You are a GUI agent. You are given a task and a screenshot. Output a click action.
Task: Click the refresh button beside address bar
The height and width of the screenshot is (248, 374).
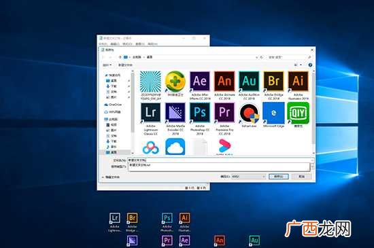[x=261, y=57]
